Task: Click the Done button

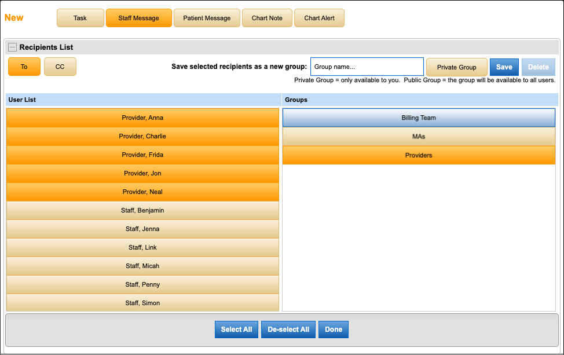Action: pos(333,329)
